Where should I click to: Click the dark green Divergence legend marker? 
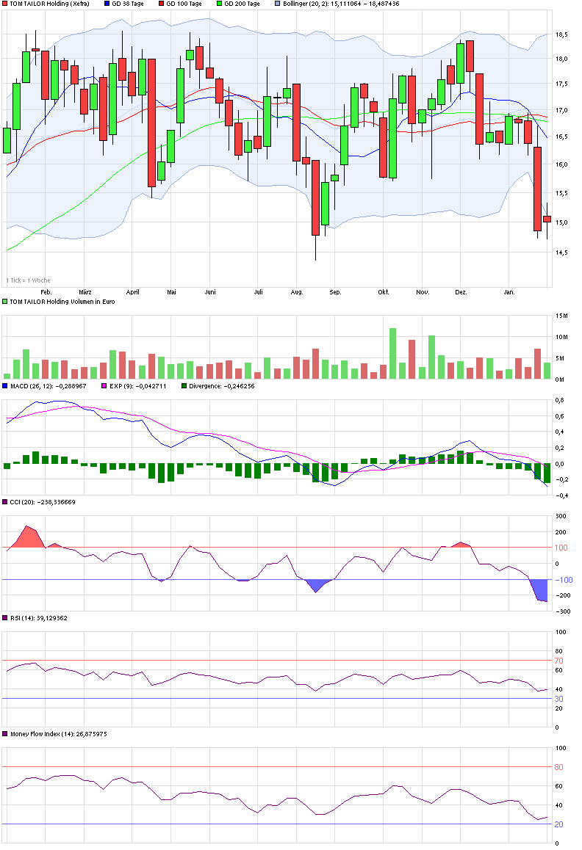tap(184, 385)
